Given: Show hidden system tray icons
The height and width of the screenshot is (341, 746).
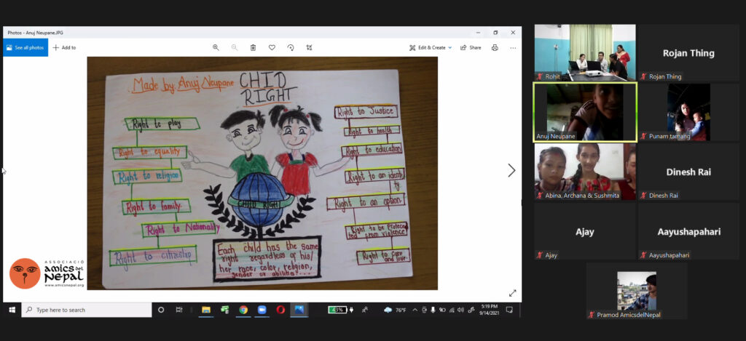Looking at the screenshot, I should click(415, 310).
